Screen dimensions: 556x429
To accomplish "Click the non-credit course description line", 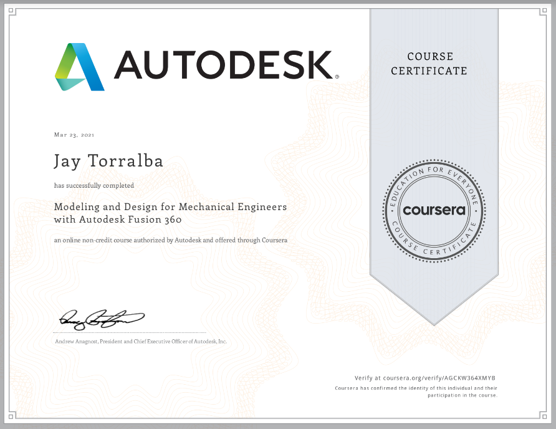I will pos(171,240).
